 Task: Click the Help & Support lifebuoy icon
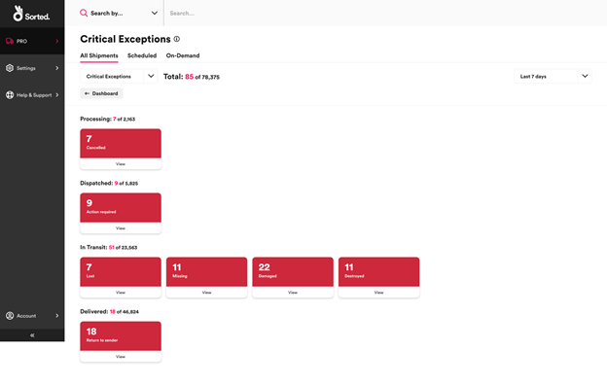click(x=10, y=95)
